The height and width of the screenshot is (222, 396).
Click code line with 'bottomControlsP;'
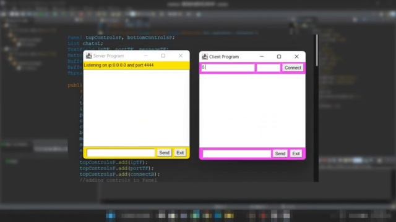tap(121, 38)
